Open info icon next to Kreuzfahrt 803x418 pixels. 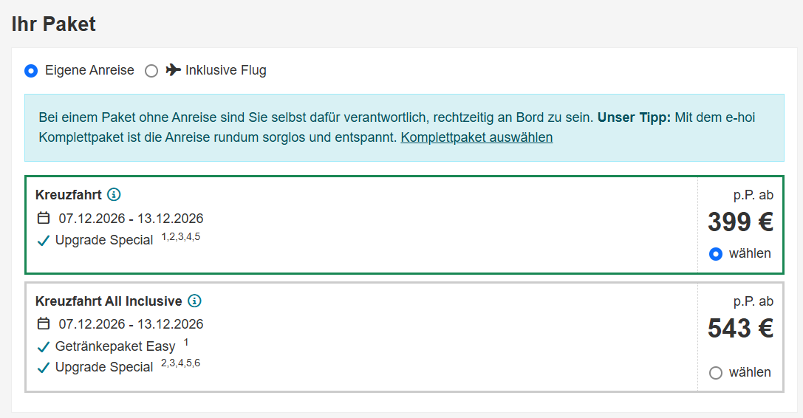coord(114,195)
